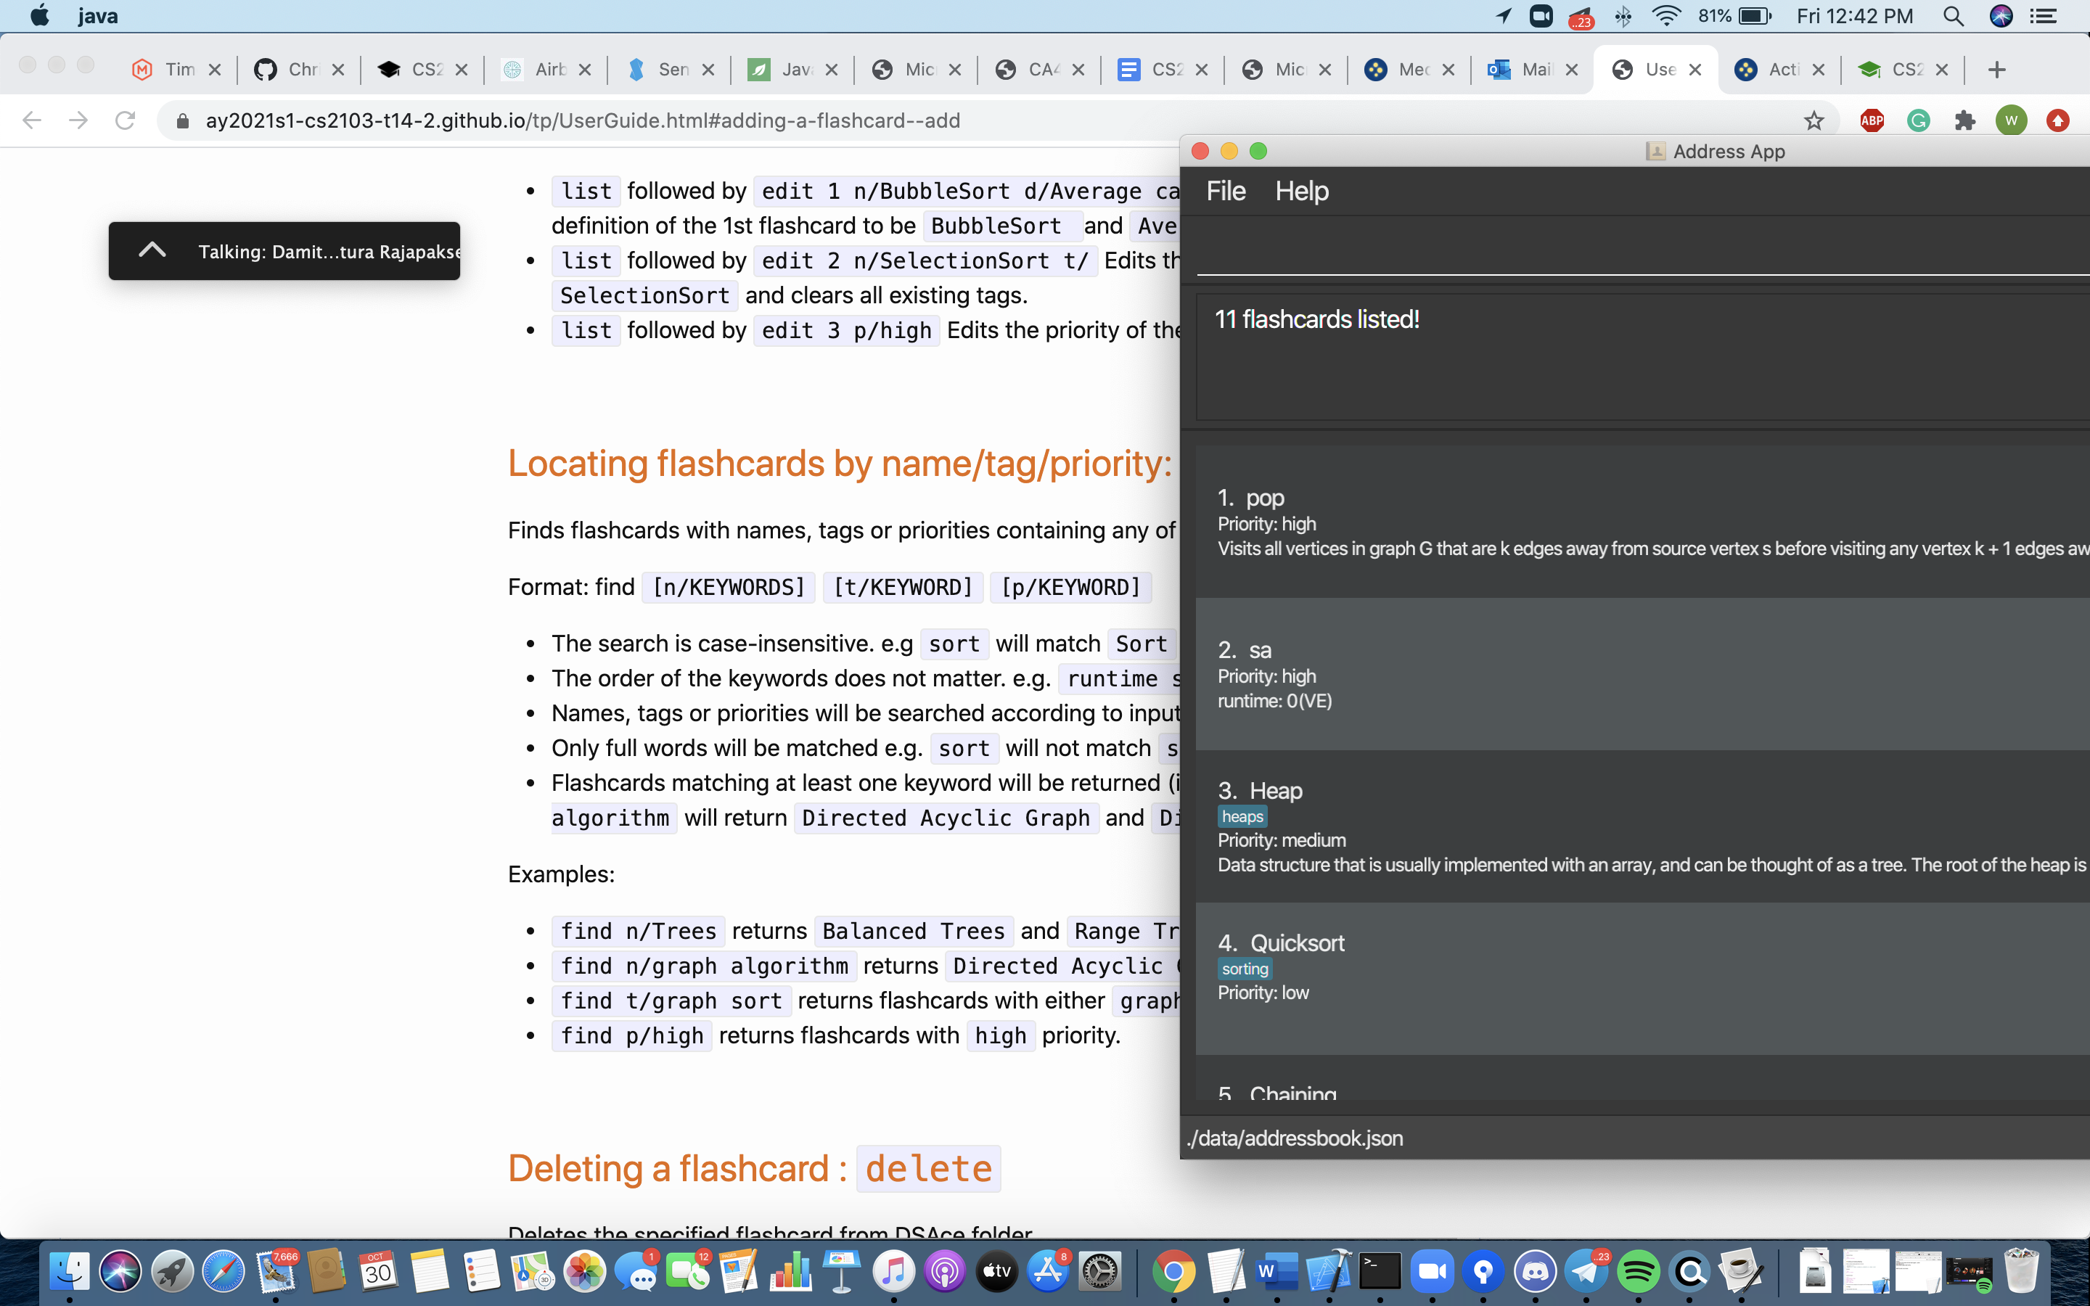Image resolution: width=2090 pixels, height=1306 pixels.
Task: Click the Grammarly extension icon
Action: pyautogui.click(x=1918, y=121)
